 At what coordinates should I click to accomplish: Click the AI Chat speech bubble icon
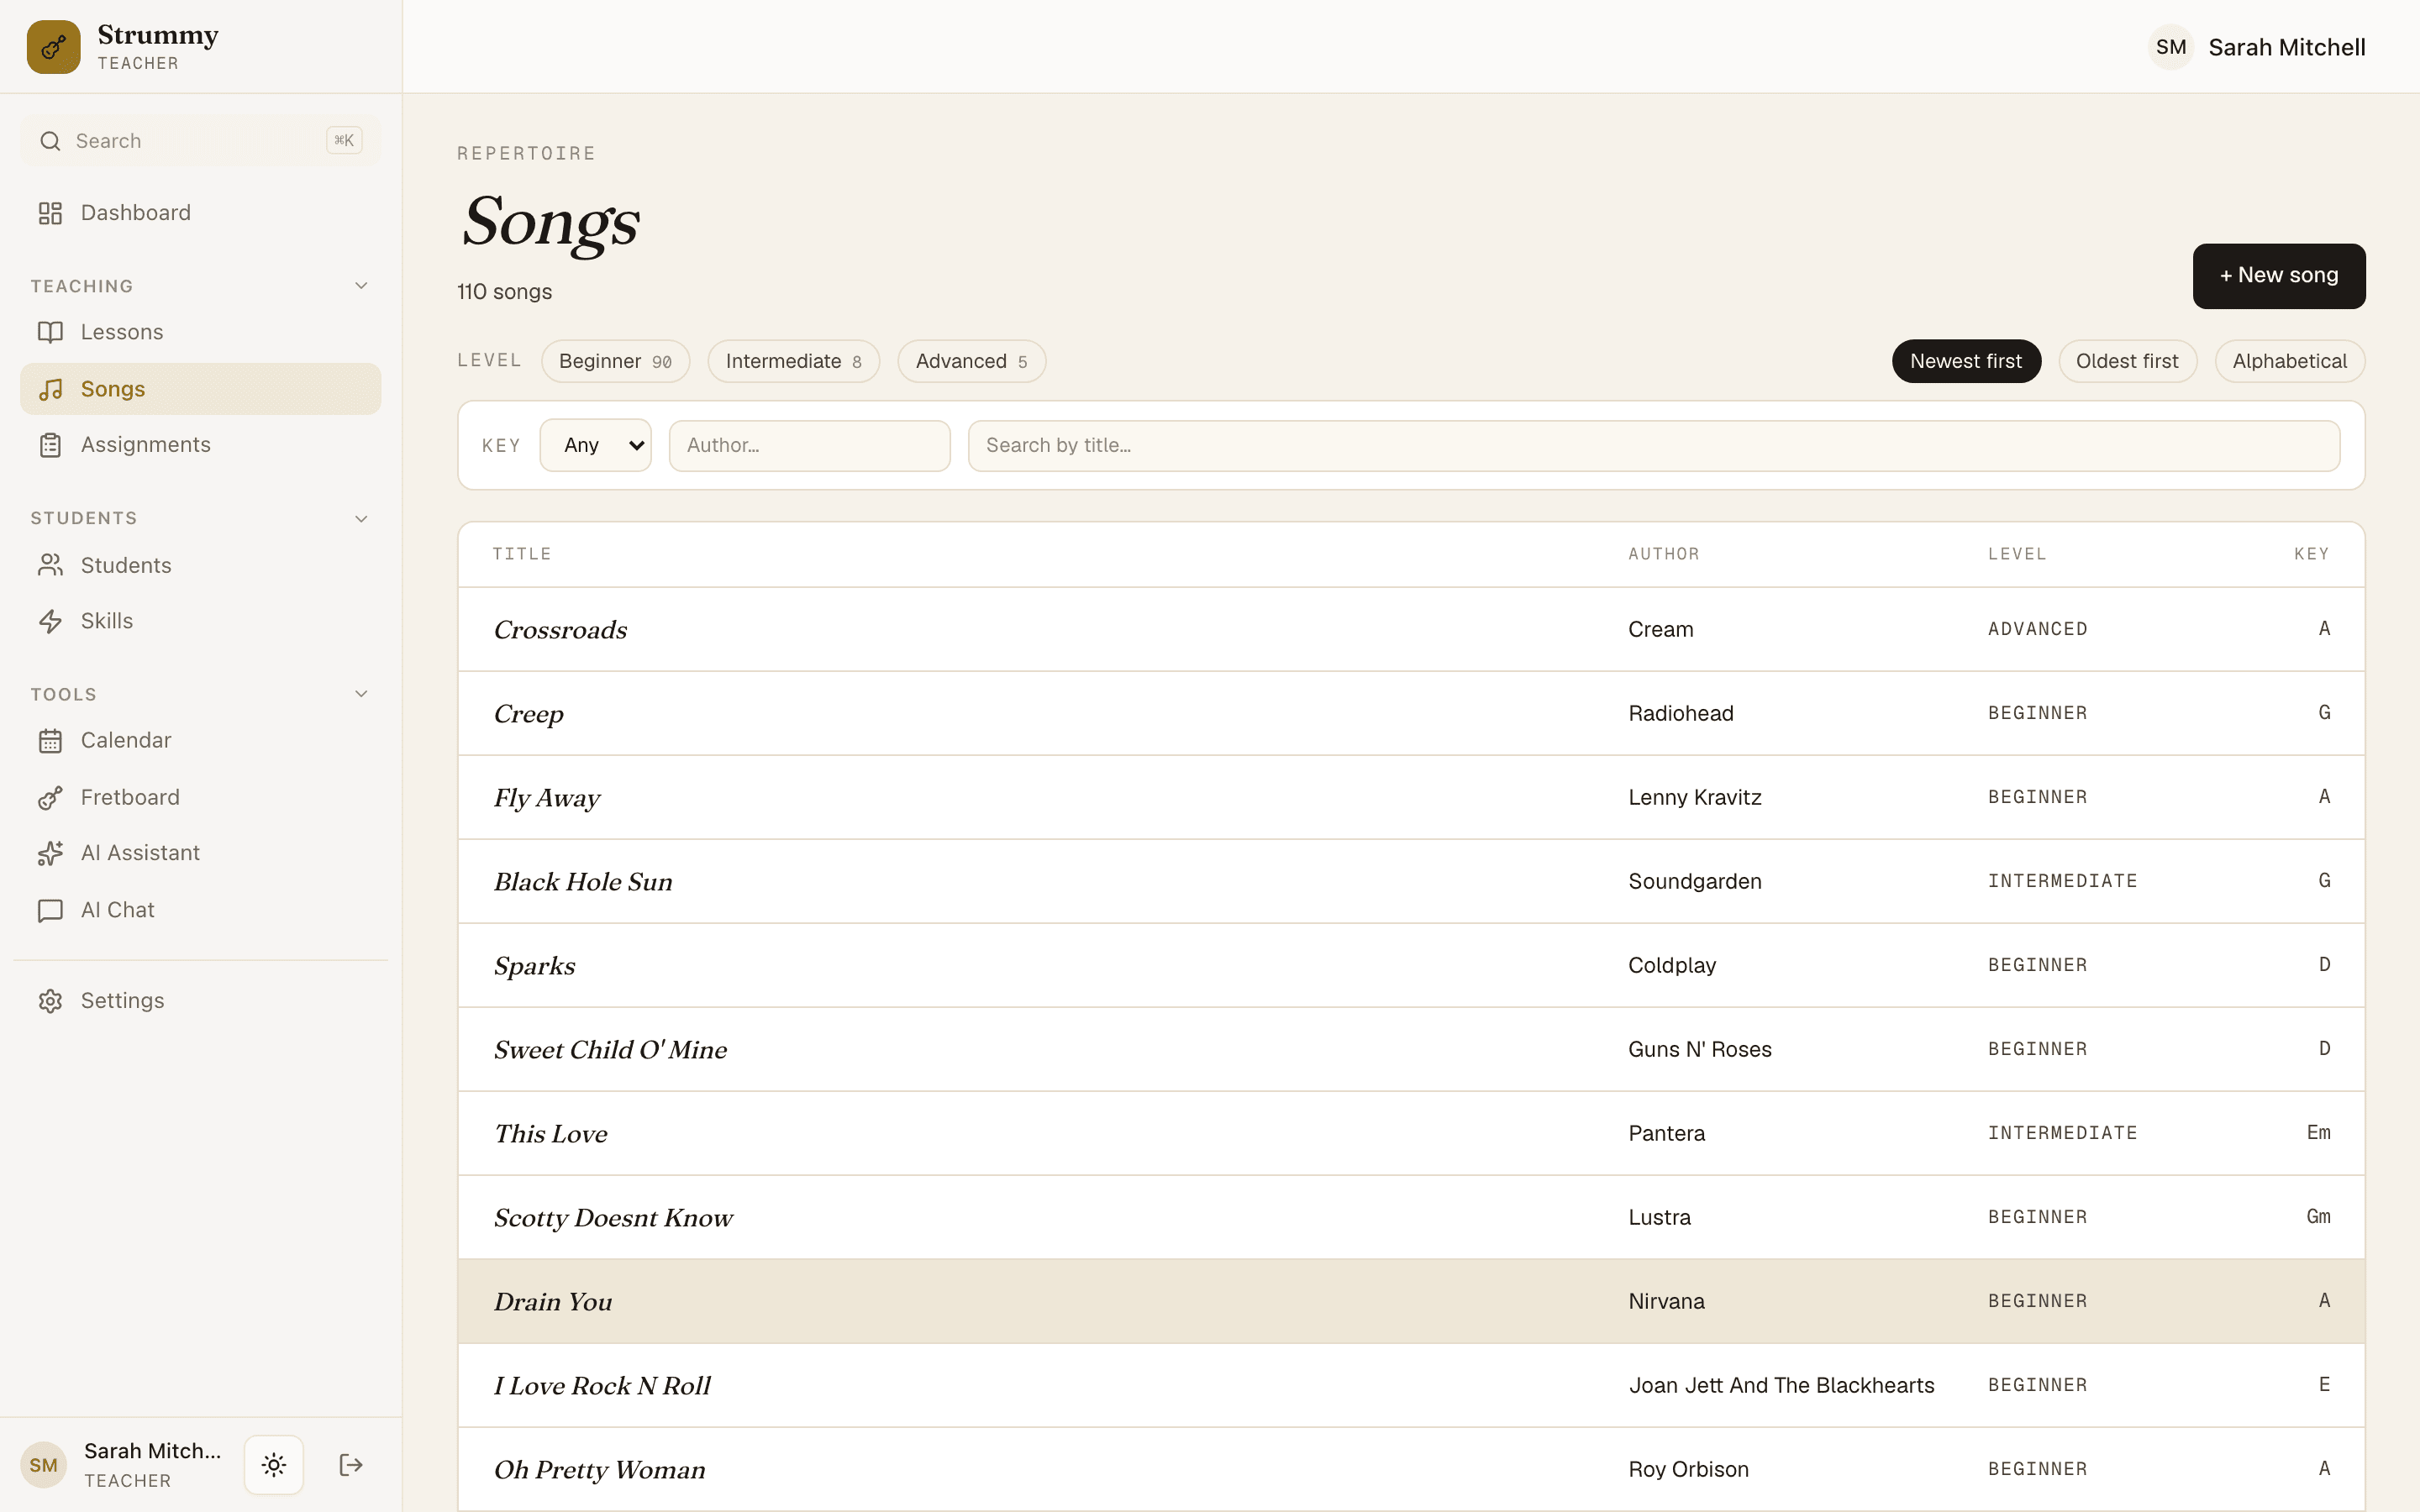pos(50,910)
